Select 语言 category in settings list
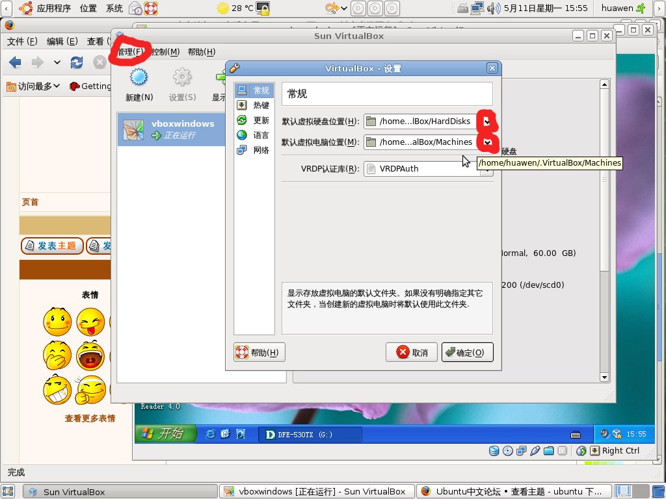 coord(254,135)
